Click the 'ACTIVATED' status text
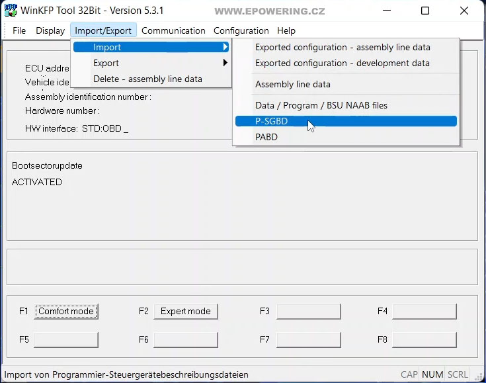This screenshot has height=383, width=486. click(36, 182)
